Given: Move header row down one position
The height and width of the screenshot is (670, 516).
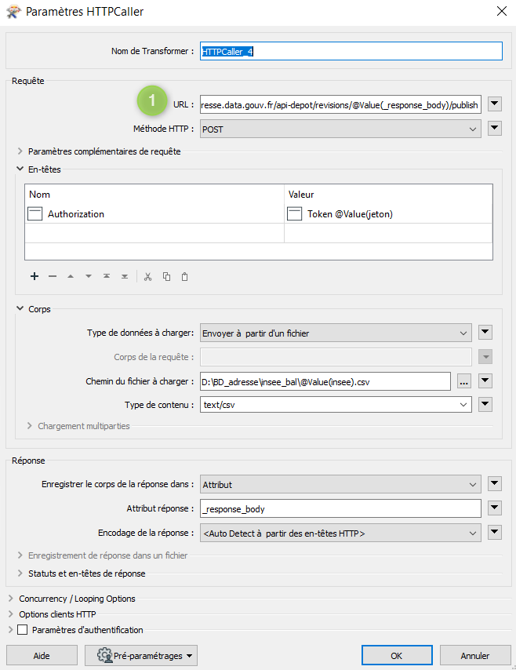Looking at the screenshot, I should [89, 276].
